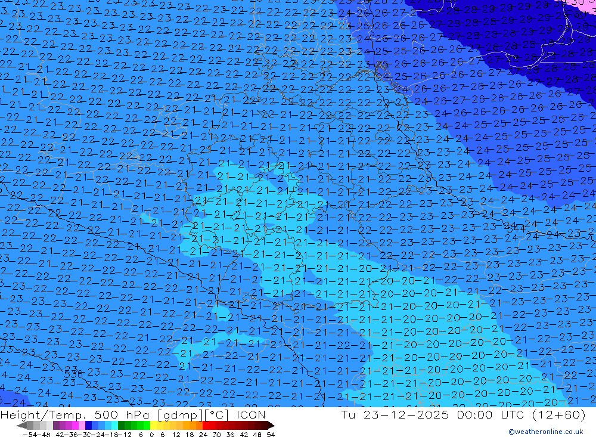
Task: Pick the dark maroon right-arrow legend end
Action: click(271, 425)
